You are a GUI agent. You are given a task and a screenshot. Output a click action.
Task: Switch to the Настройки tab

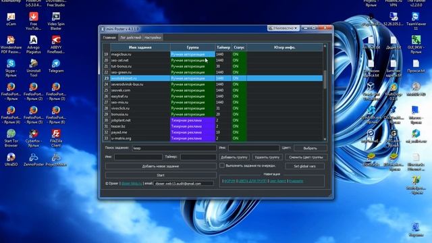pyautogui.click(x=153, y=38)
